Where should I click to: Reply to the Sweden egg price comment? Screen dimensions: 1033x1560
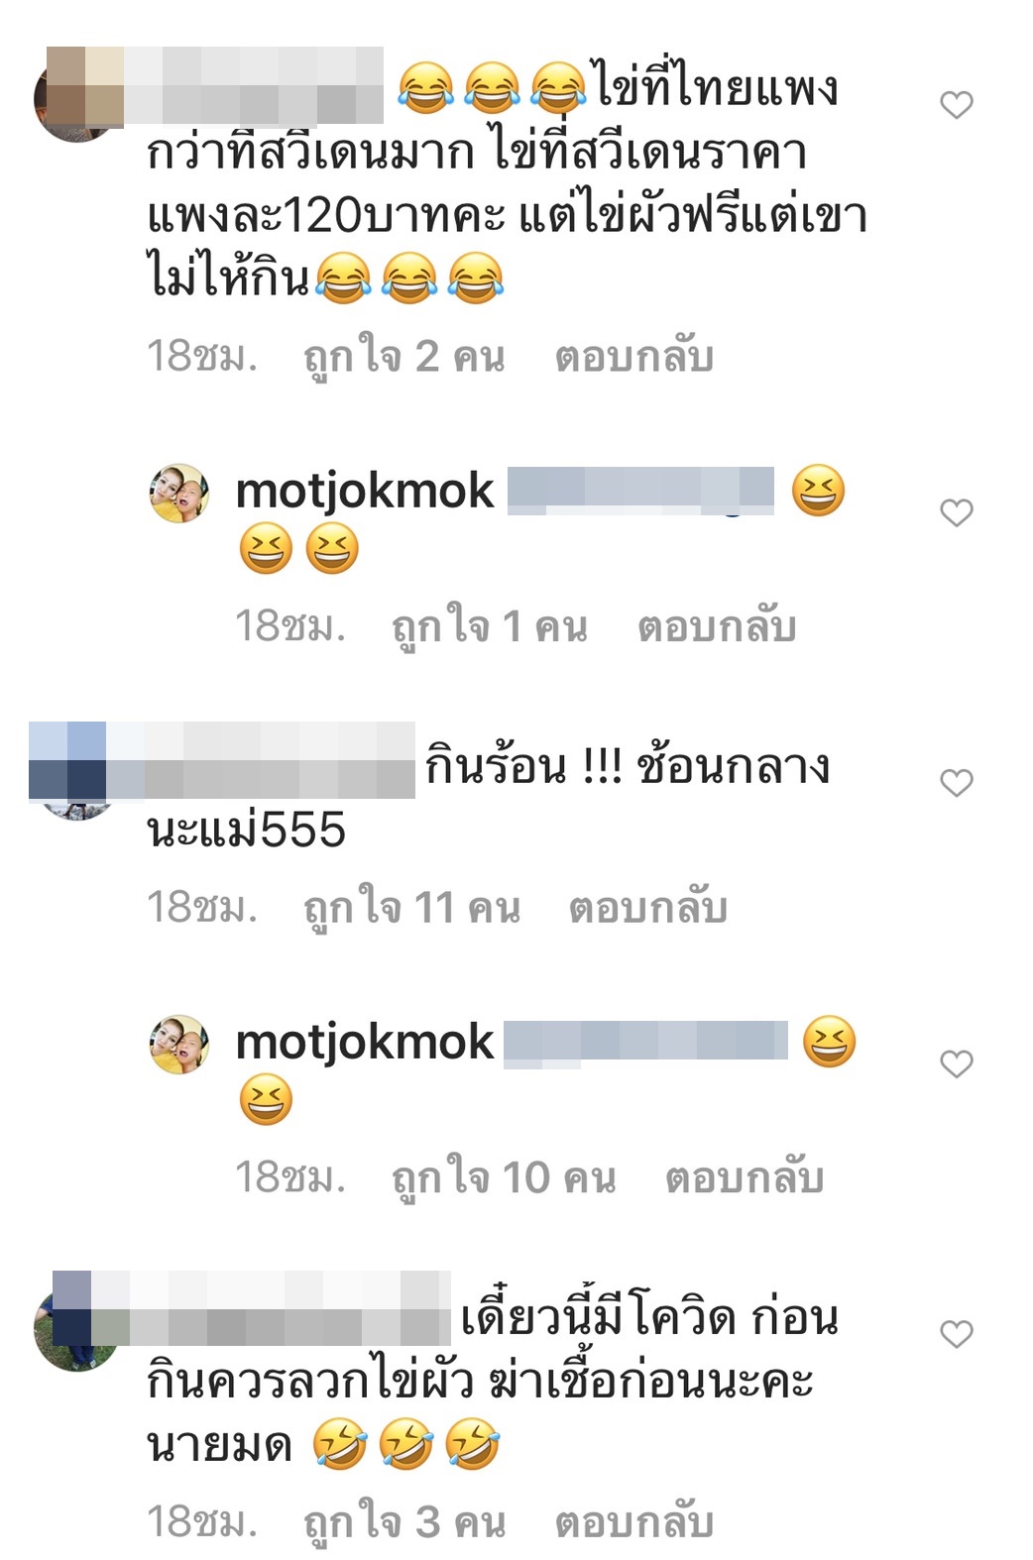click(633, 357)
